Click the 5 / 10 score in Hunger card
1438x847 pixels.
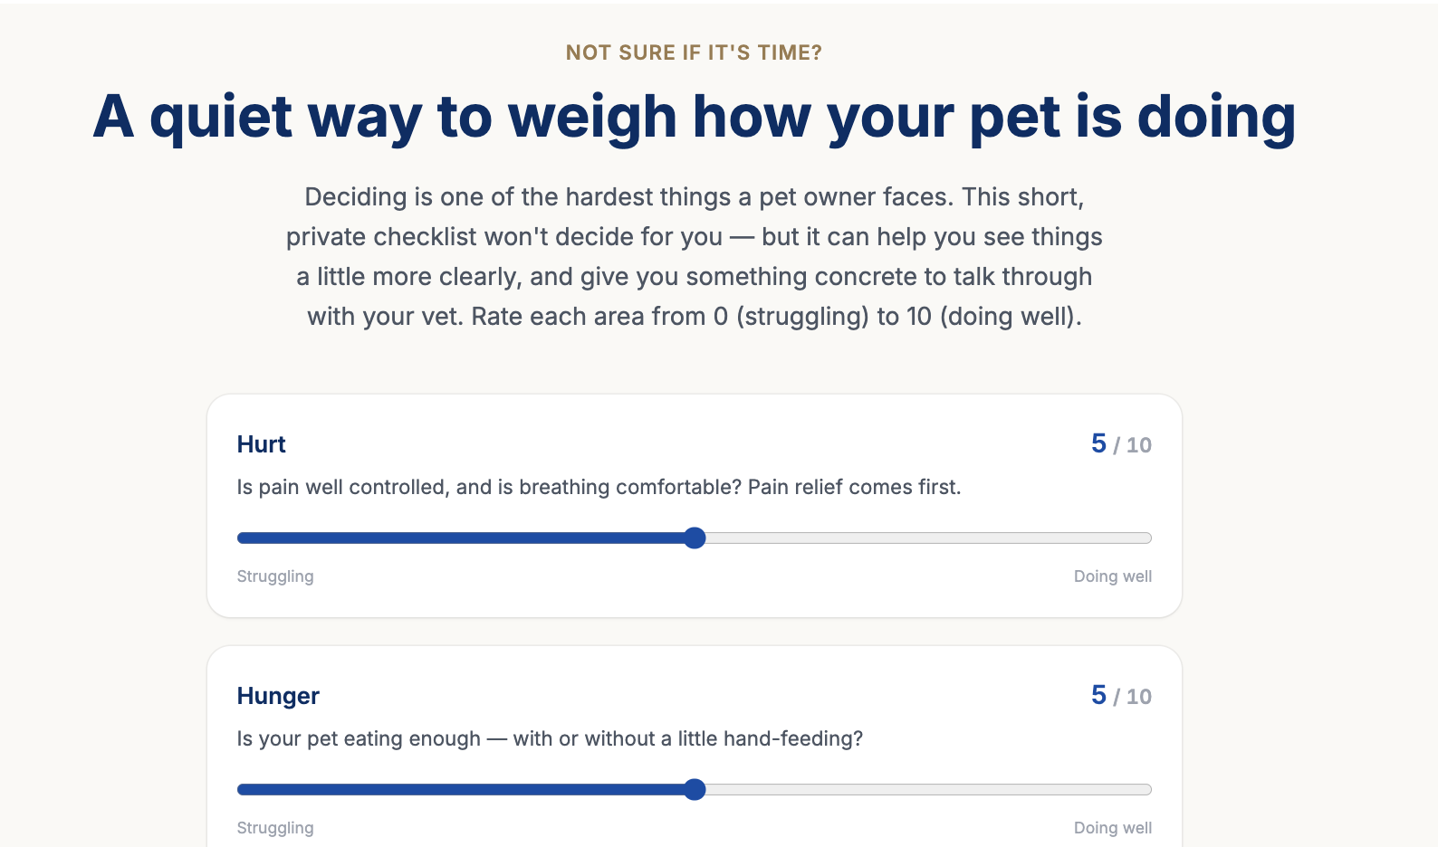[x=1121, y=696]
